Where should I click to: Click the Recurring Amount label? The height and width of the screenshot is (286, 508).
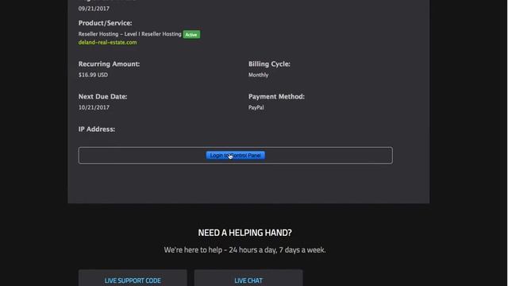(110, 64)
